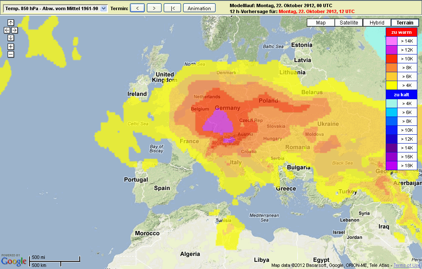The image size is (422, 269).
Task: Click the cold > 6K sky blue swatch
Action: point(392,112)
